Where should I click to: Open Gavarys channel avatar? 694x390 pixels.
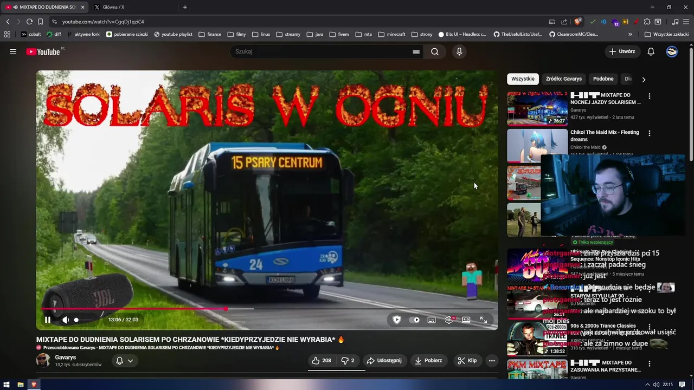(43, 360)
